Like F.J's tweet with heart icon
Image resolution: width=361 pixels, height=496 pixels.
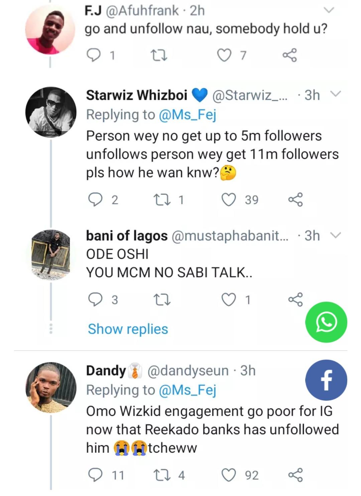coord(224,55)
